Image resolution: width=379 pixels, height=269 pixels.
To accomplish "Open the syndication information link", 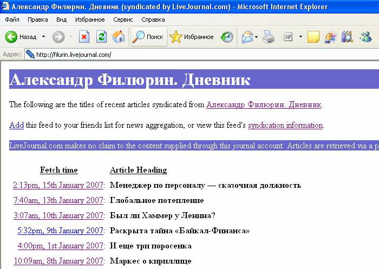I will 285,125.
